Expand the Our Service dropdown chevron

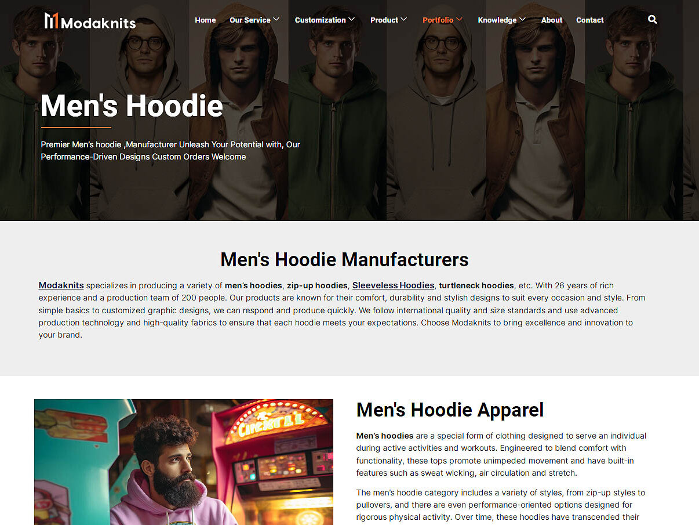pos(276,19)
